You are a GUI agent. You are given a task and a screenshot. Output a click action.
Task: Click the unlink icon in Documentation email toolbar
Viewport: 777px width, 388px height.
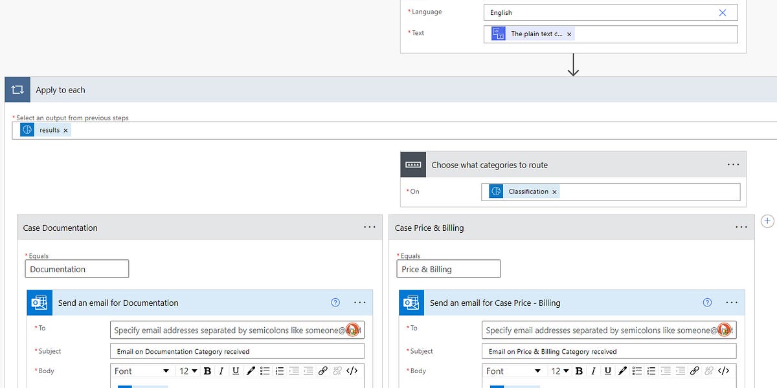337,371
